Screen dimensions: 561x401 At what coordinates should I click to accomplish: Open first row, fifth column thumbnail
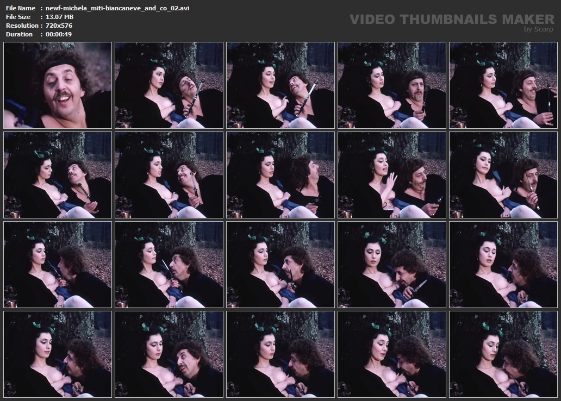point(503,85)
